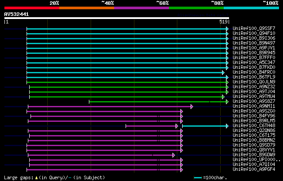Click the arrowhead ending the Q8VYV1 alignment

[x=182, y=151]
